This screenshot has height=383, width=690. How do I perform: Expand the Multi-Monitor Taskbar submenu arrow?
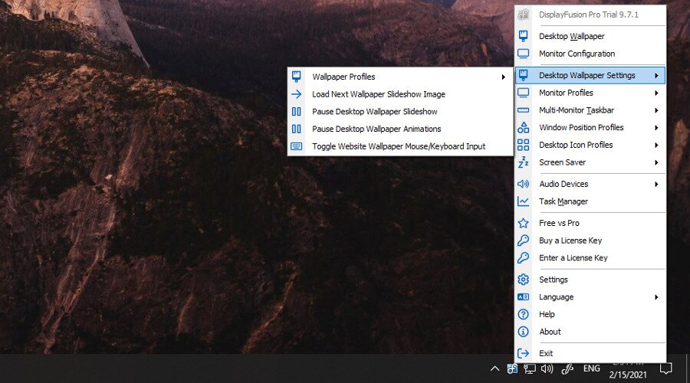click(656, 110)
